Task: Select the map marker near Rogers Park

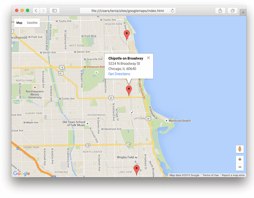Action: coord(127,35)
